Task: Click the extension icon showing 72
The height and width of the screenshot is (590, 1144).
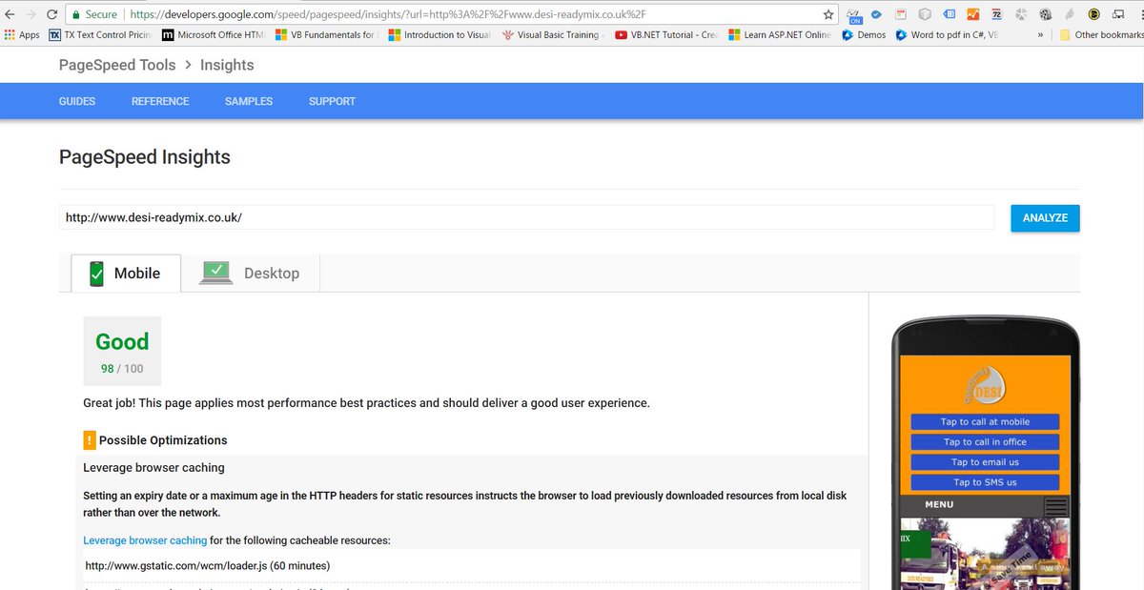Action: tap(996, 14)
